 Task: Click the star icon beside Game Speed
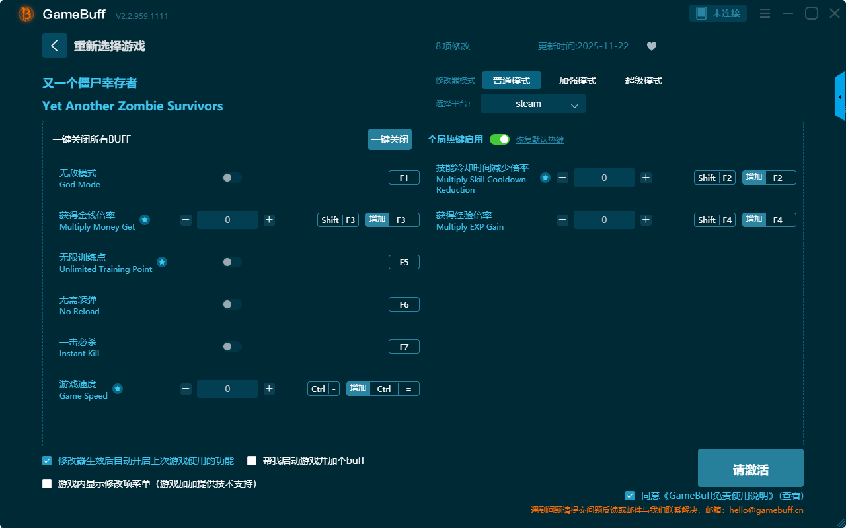pyautogui.click(x=118, y=389)
